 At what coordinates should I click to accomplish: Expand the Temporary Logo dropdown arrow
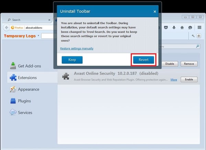38,36
